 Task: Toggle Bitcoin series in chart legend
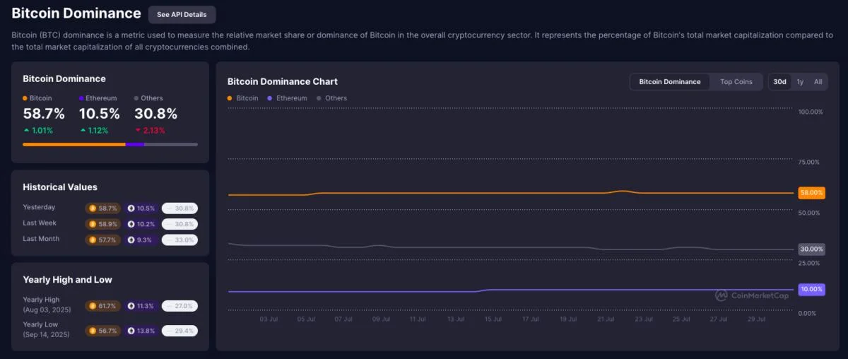(243, 98)
